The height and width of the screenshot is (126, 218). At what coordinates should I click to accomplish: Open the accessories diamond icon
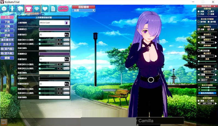click(37, 9)
